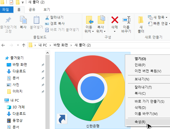Expand the Delete (삭제) dropdown arrow
The image size is (170, 129).
pos(115,32)
